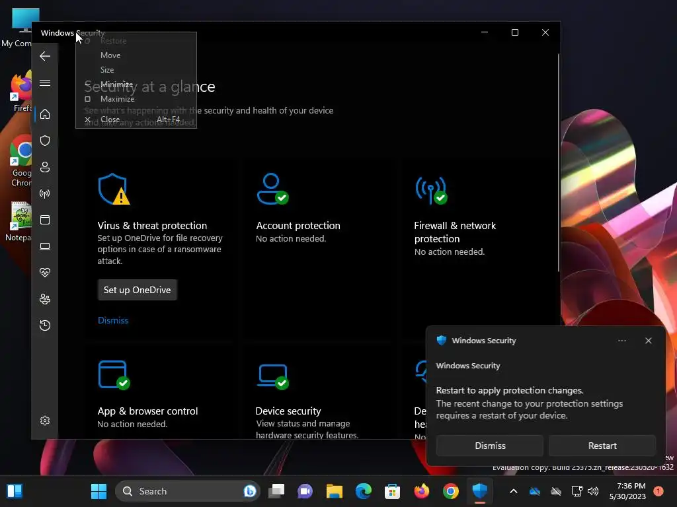The image size is (677, 507).
Task: Open App & browser control heading
Action: (147, 411)
